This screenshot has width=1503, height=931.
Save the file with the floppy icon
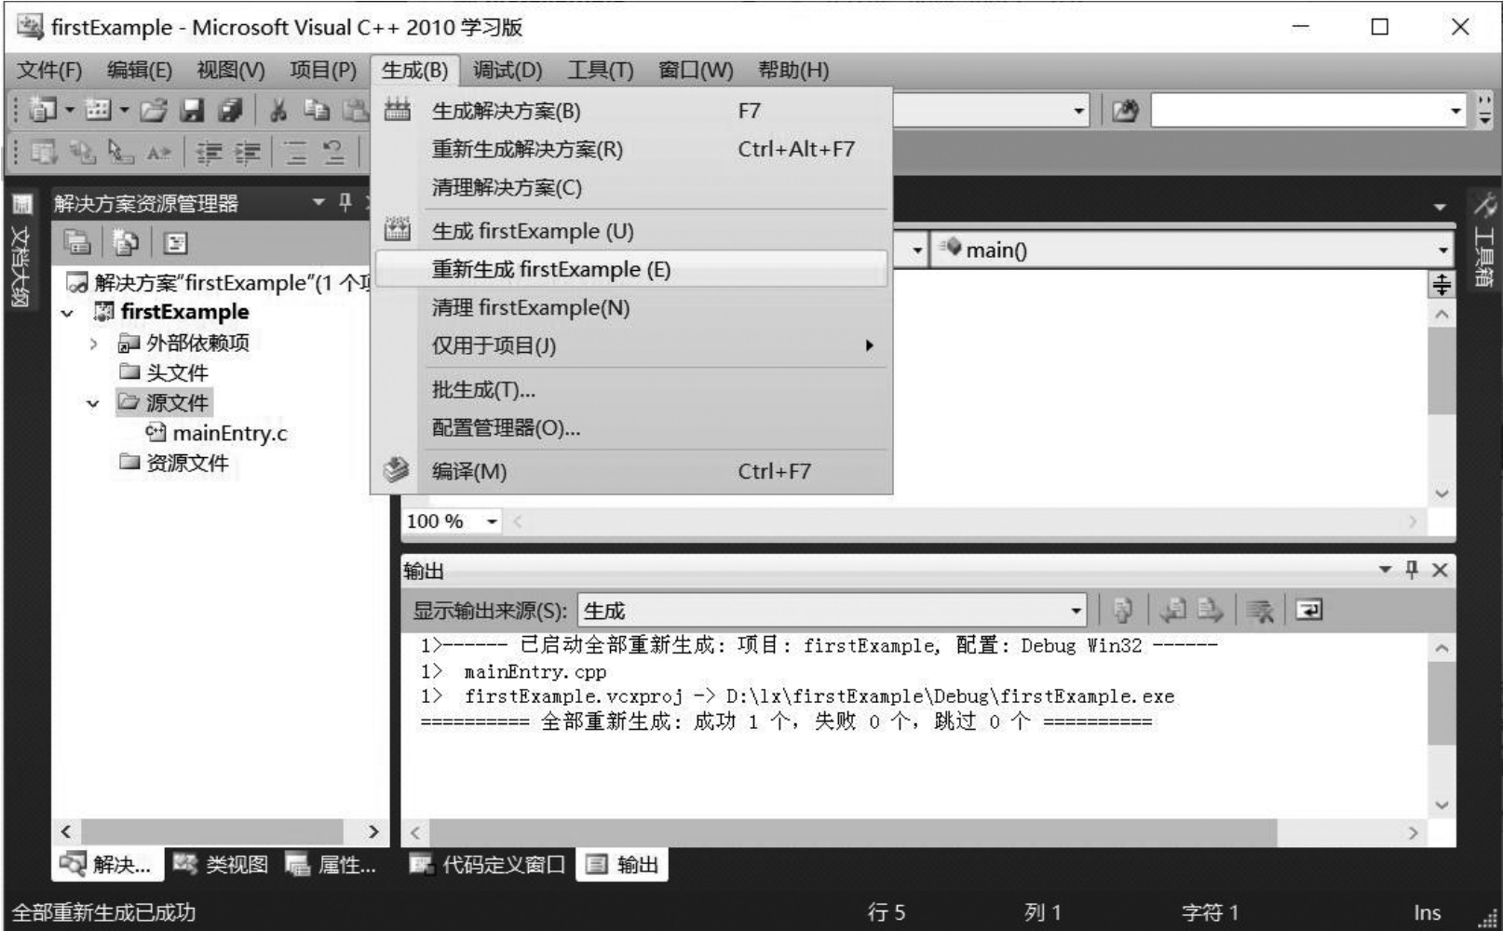click(x=192, y=110)
